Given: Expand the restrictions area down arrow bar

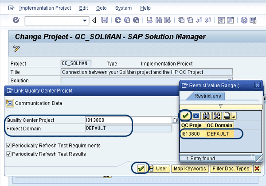Looking at the screenshot, I should [221, 106].
